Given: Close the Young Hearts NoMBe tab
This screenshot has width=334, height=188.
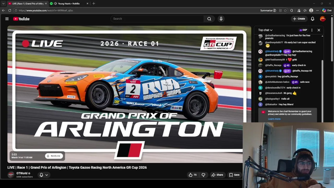Looking at the screenshot, I should [x=87, y=4].
